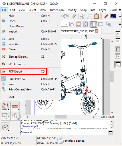This screenshot has height=146, width=122.
Task: Click the zoom magnifier toolbar icon
Action: pyautogui.click(x=109, y=24)
